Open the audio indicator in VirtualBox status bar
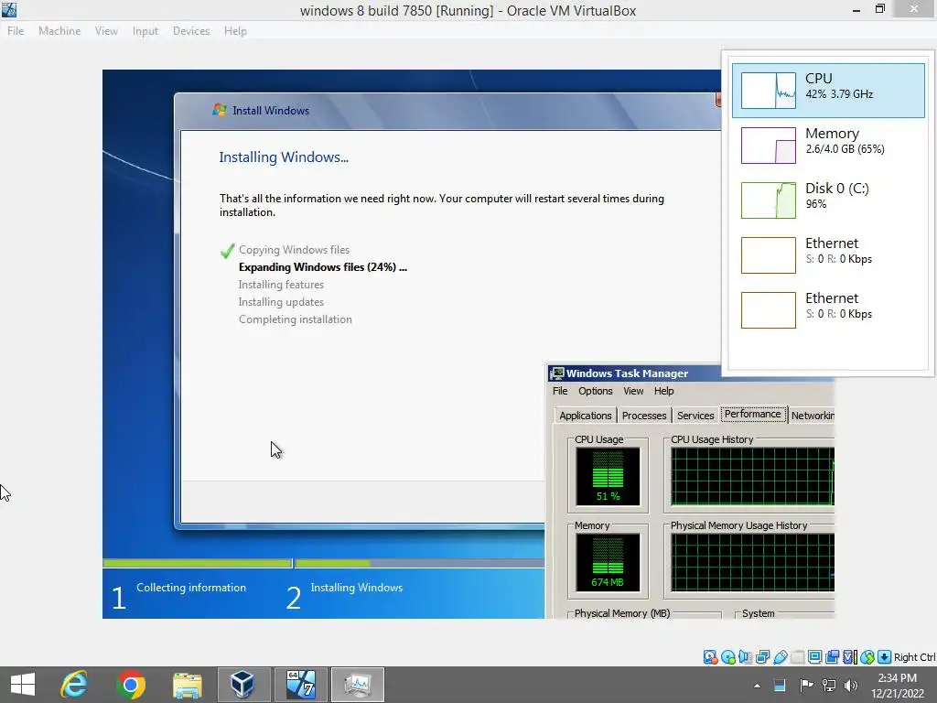The height and width of the screenshot is (703, 937). [745, 657]
